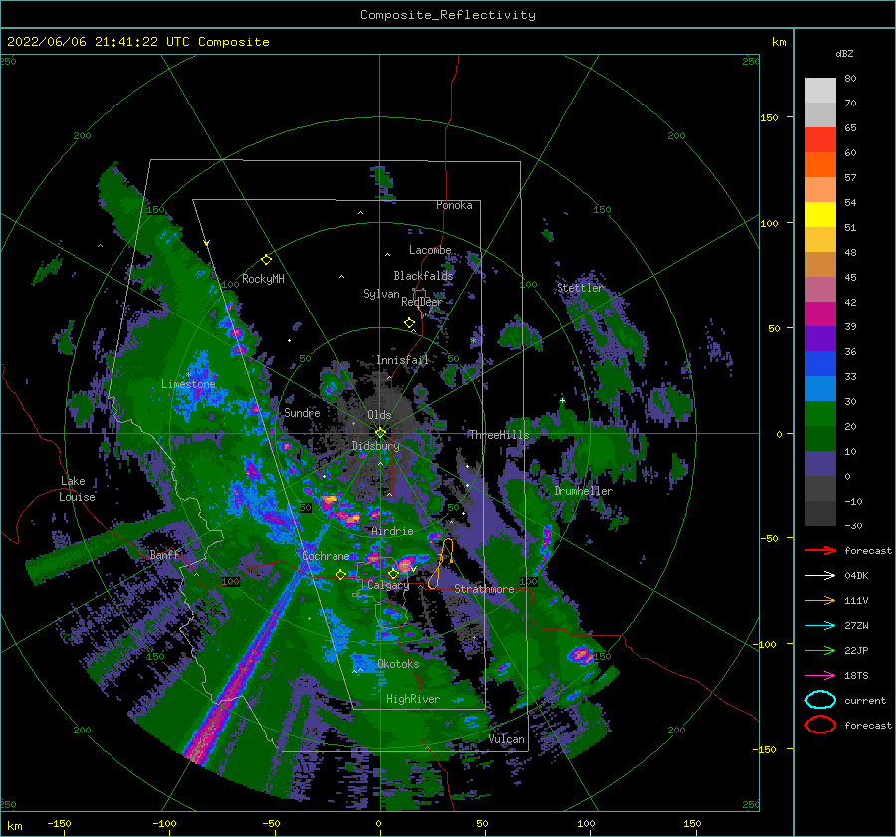Click the orange 111V arrow icon

click(x=820, y=600)
